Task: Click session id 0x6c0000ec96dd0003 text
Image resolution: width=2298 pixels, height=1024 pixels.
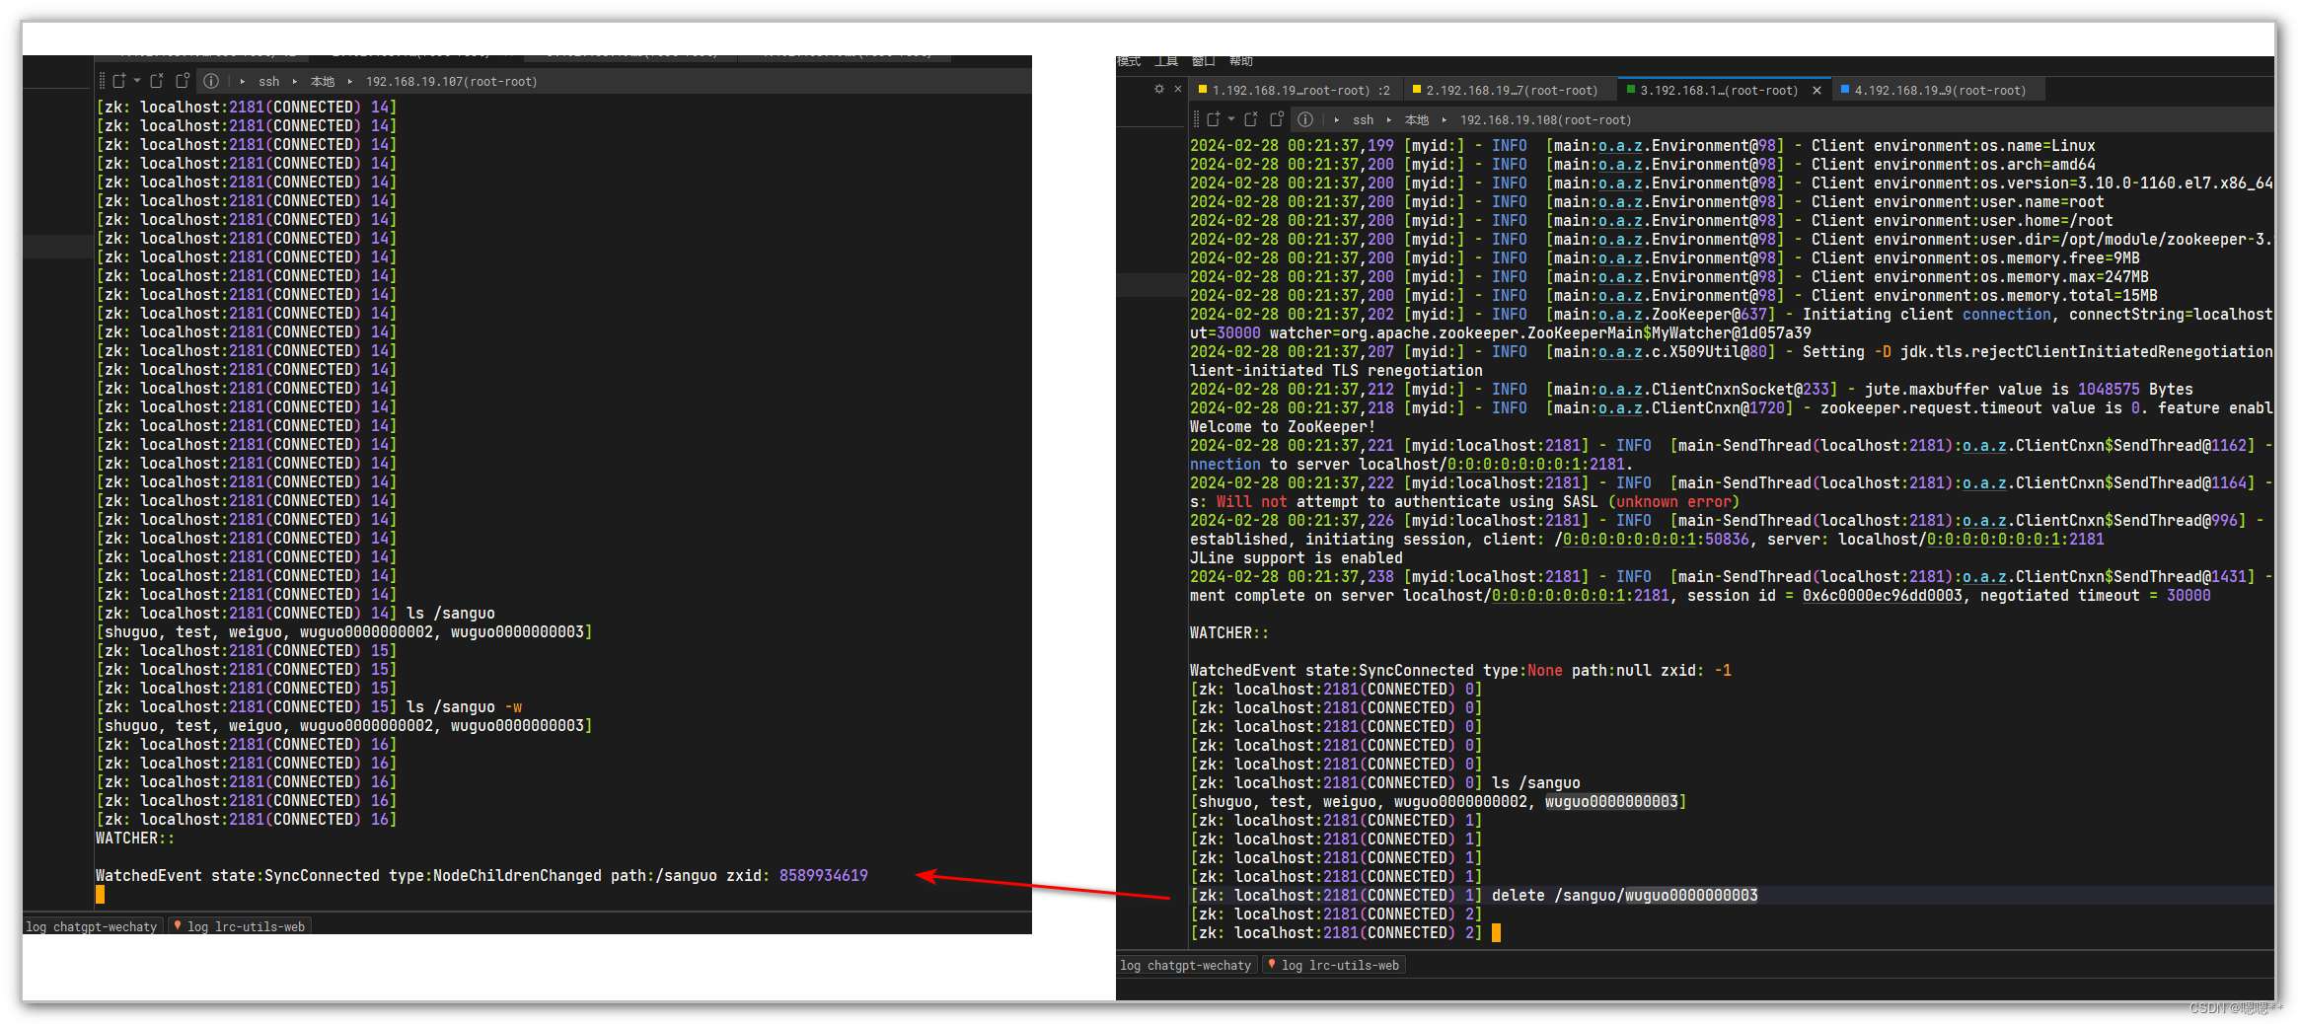Action: pos(1882,595)
